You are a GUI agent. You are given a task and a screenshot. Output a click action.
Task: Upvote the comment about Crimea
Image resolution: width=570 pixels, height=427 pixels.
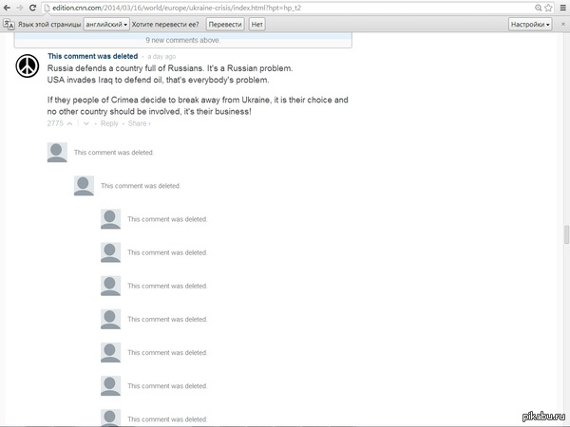tap(69, 123)
